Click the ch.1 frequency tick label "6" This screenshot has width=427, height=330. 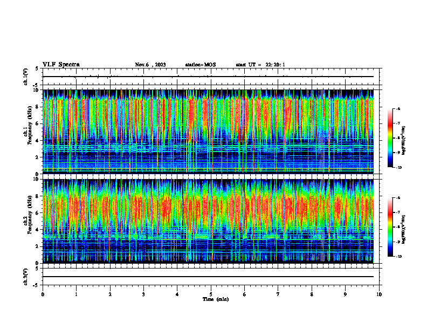point(38,124)
